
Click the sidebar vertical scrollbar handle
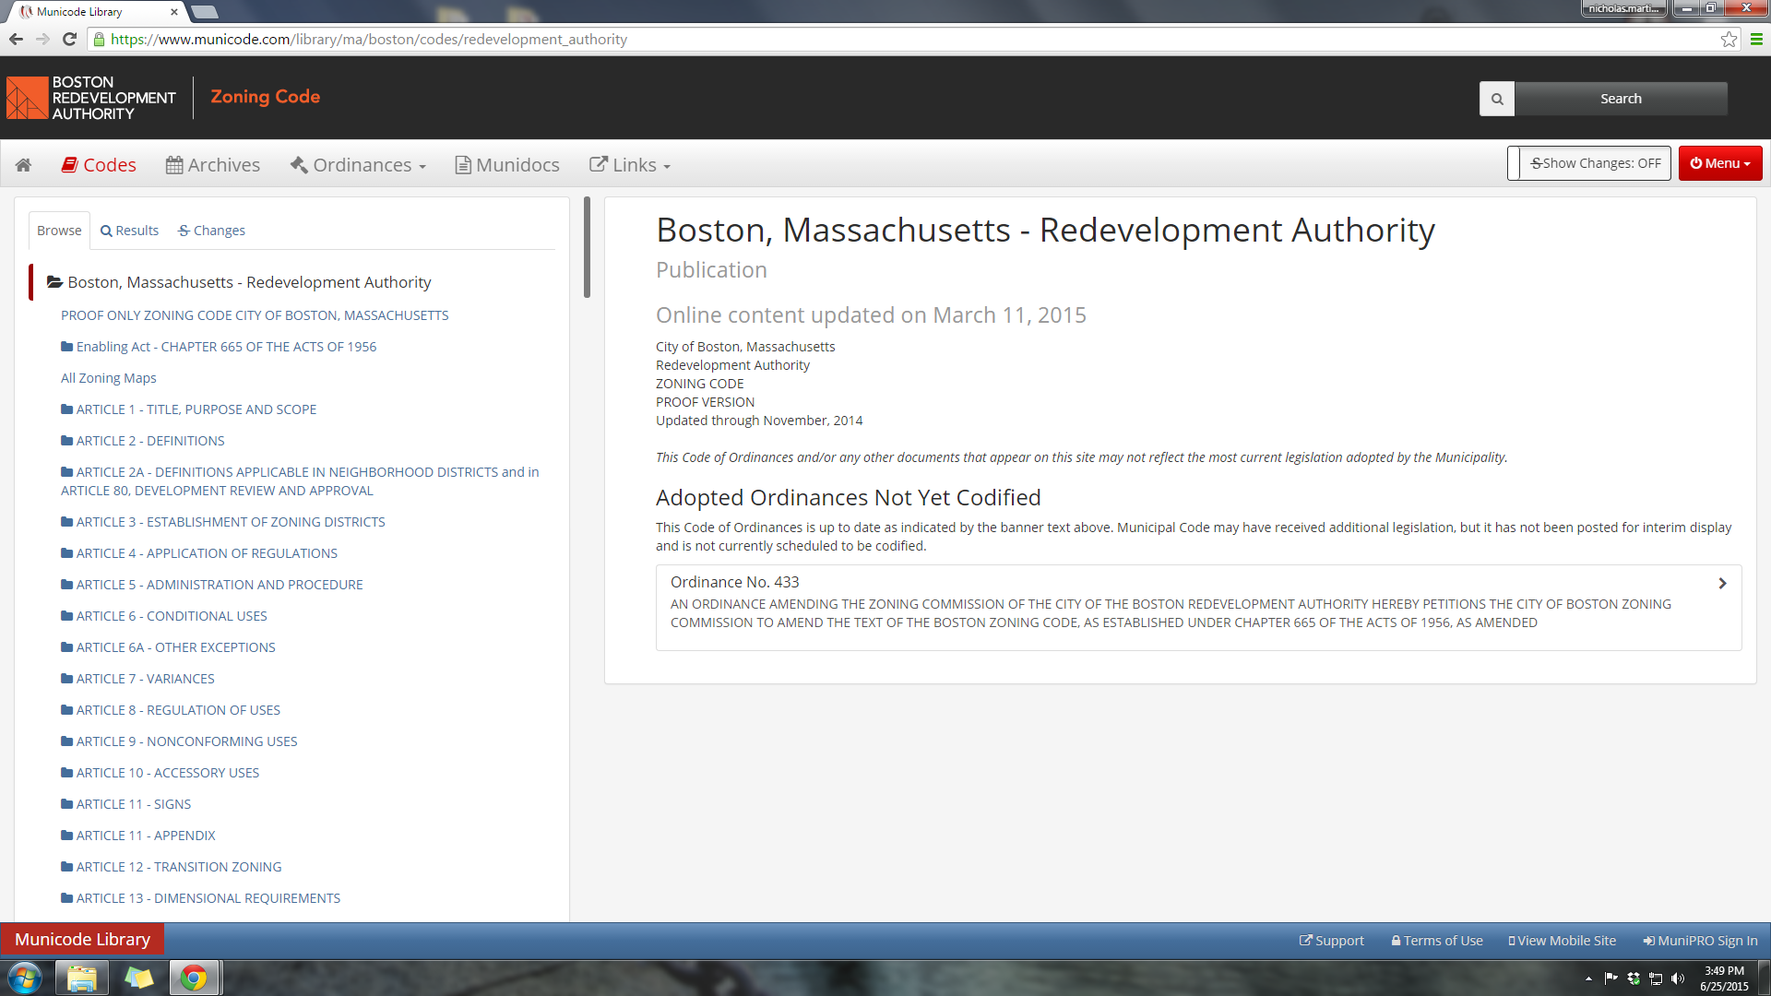587,247
